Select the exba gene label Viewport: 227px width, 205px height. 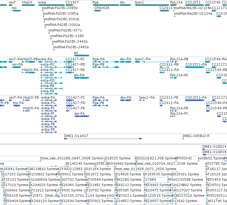click(x=42, y=2)
